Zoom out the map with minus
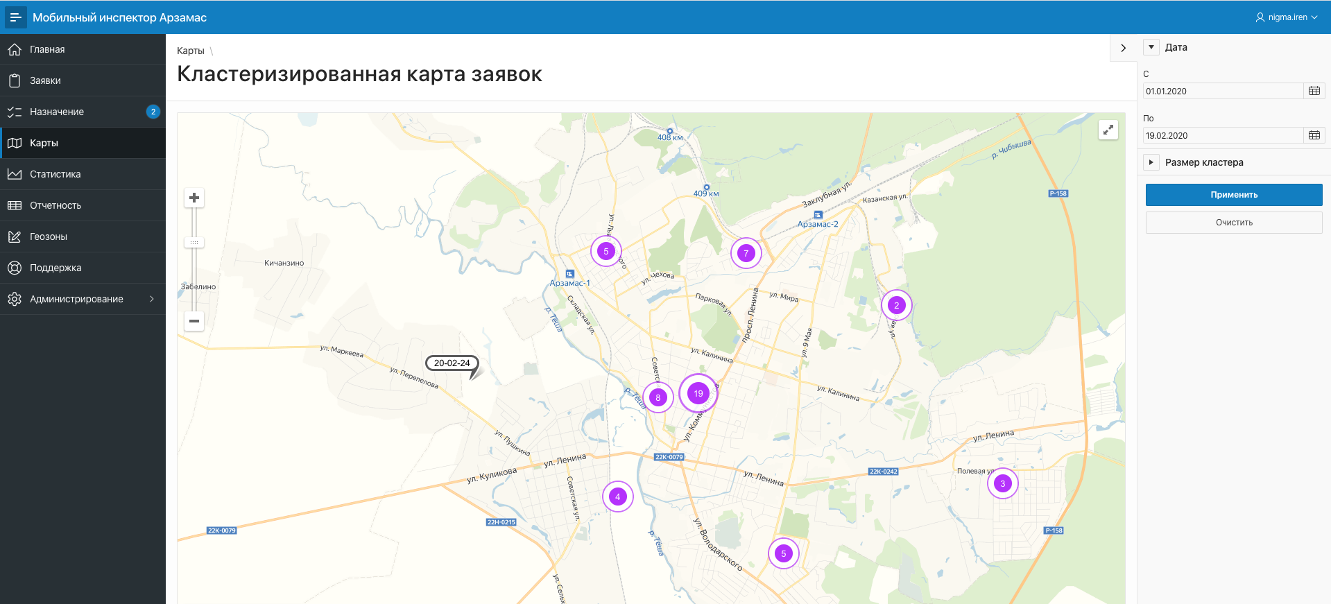 (194, 321)
